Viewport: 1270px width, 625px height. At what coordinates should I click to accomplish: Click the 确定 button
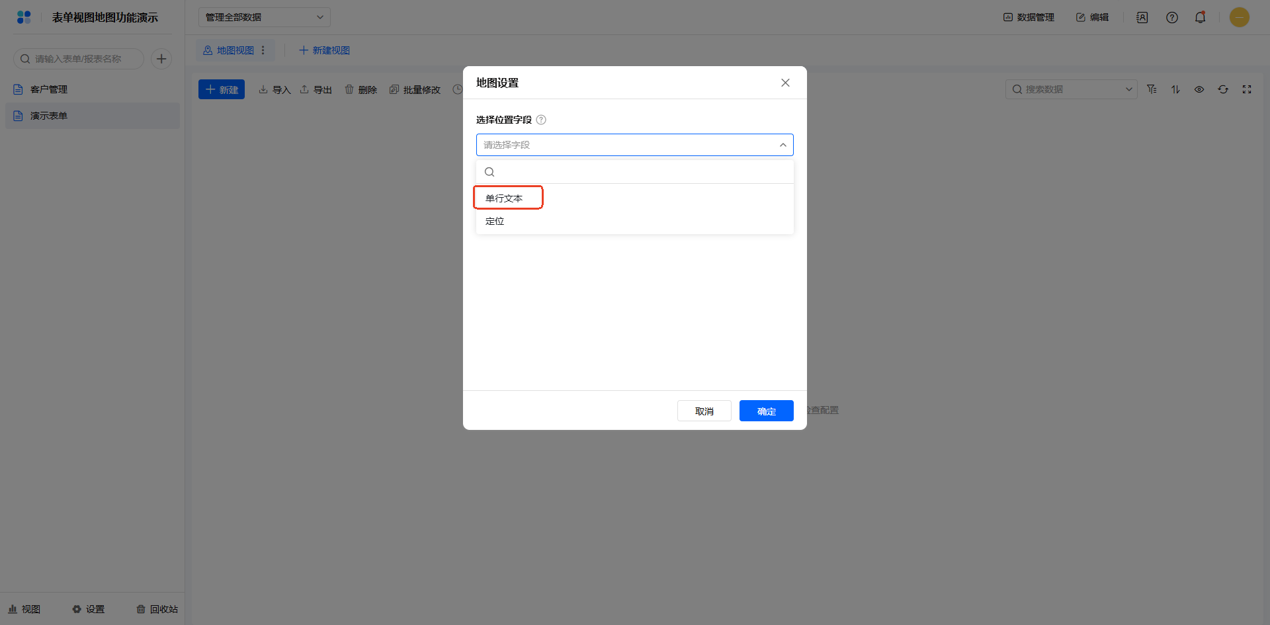(x=766, y=411)
